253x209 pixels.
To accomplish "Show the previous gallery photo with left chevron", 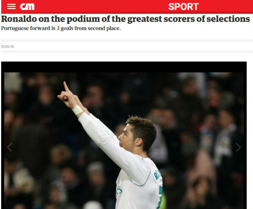I will pos(10,147).
